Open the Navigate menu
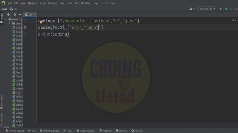 pos(33,3)
